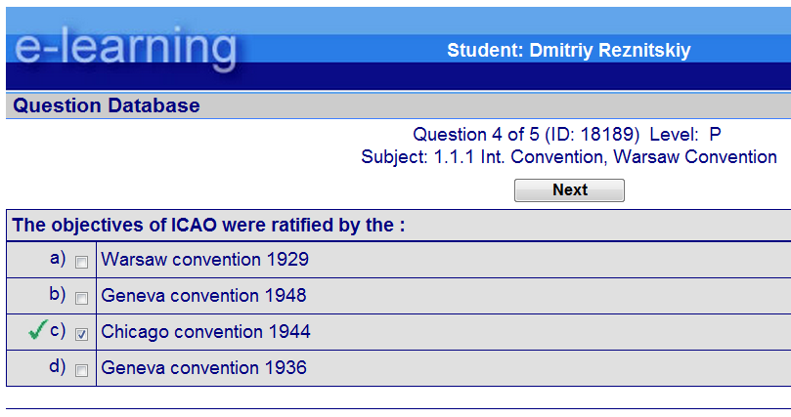This screenshot has width=791, height=417.
Task: Click the Question Database heading
Action: click(x=107, y=105)
